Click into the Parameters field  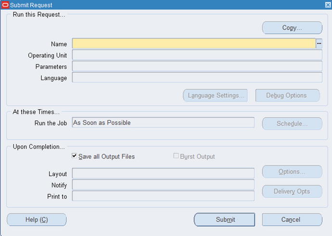197,66
